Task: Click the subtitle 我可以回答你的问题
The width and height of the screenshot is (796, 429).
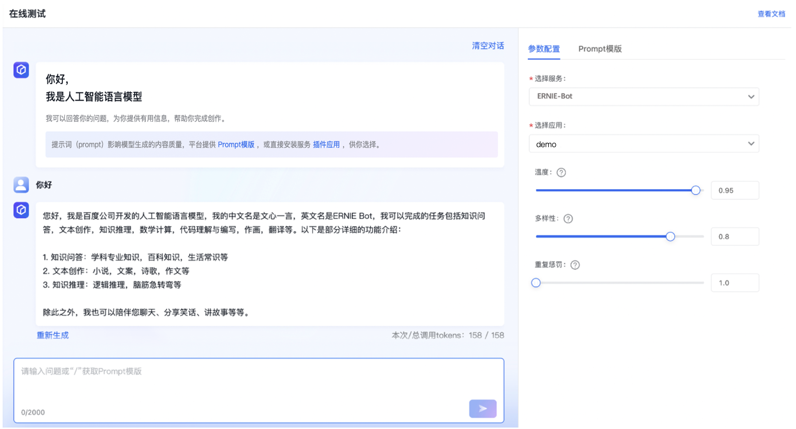Action: pos(137,118)
